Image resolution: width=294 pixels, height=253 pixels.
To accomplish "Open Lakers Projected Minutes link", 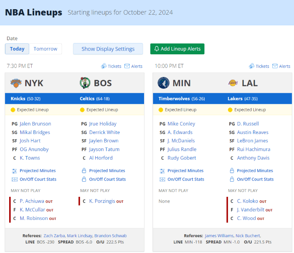I will pyautogui.click(x=255, y=170).
